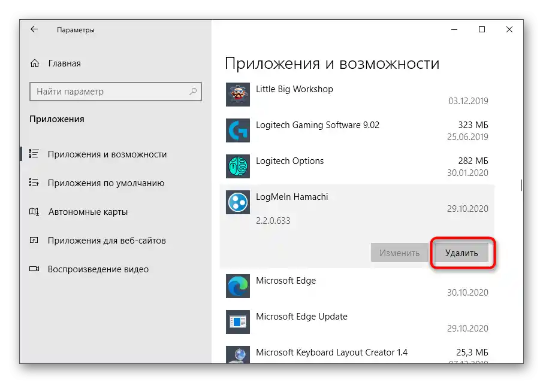Viewport: 543px width, 383px height.
Task: Click the 323 МБ size value
Action: 473,125
